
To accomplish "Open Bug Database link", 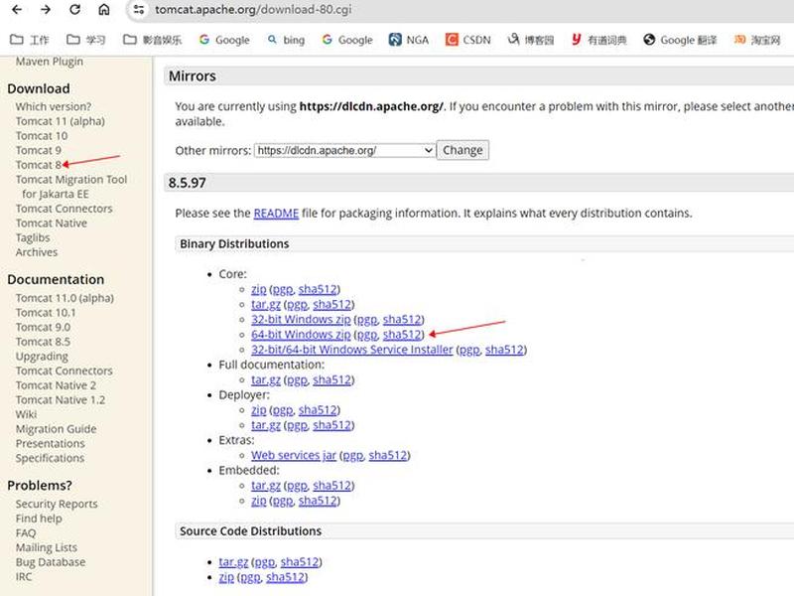I will pyautogui.click(x=51, y=562).
